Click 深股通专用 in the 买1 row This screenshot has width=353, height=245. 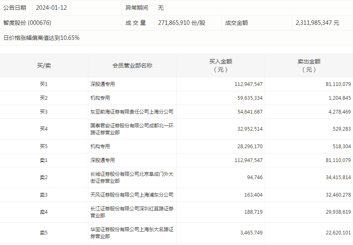click(103, 84)
